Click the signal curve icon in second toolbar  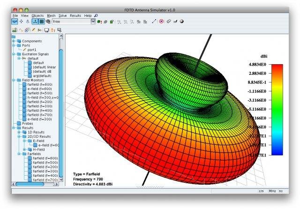[21, 30]
